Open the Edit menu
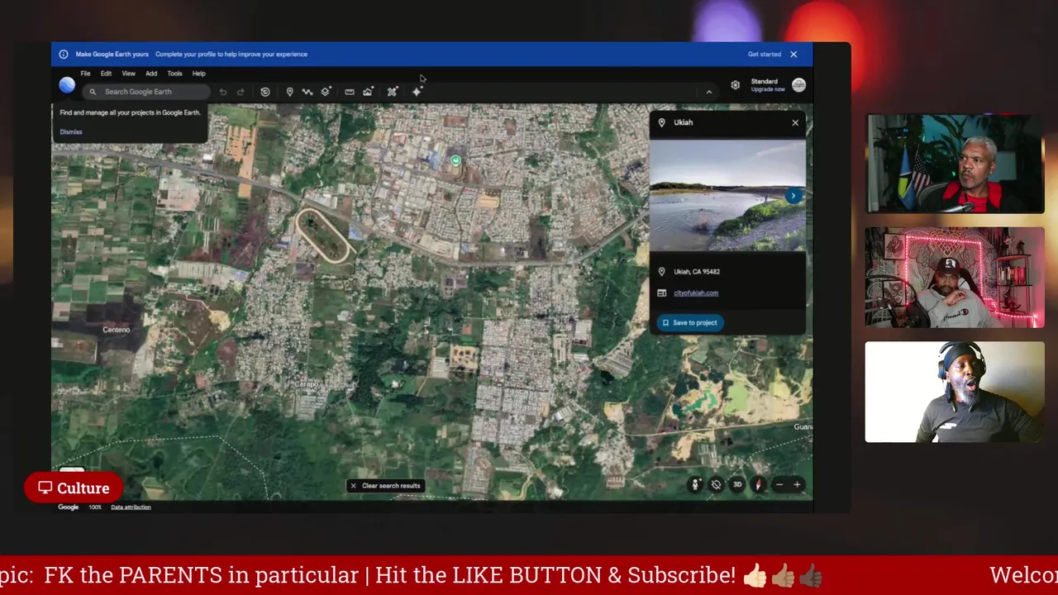Screen dimensions: 1058x595 tap(106, 74)
